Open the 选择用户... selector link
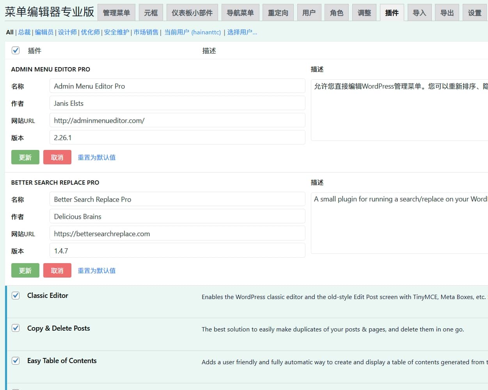 coord(242,32)
